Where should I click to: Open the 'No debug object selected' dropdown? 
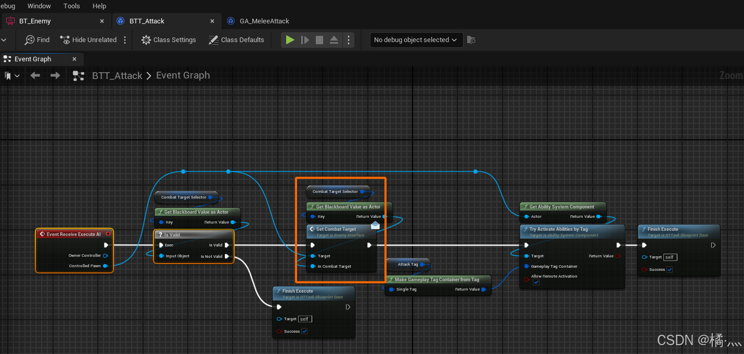pyautogui.click(x=416, y=40)
